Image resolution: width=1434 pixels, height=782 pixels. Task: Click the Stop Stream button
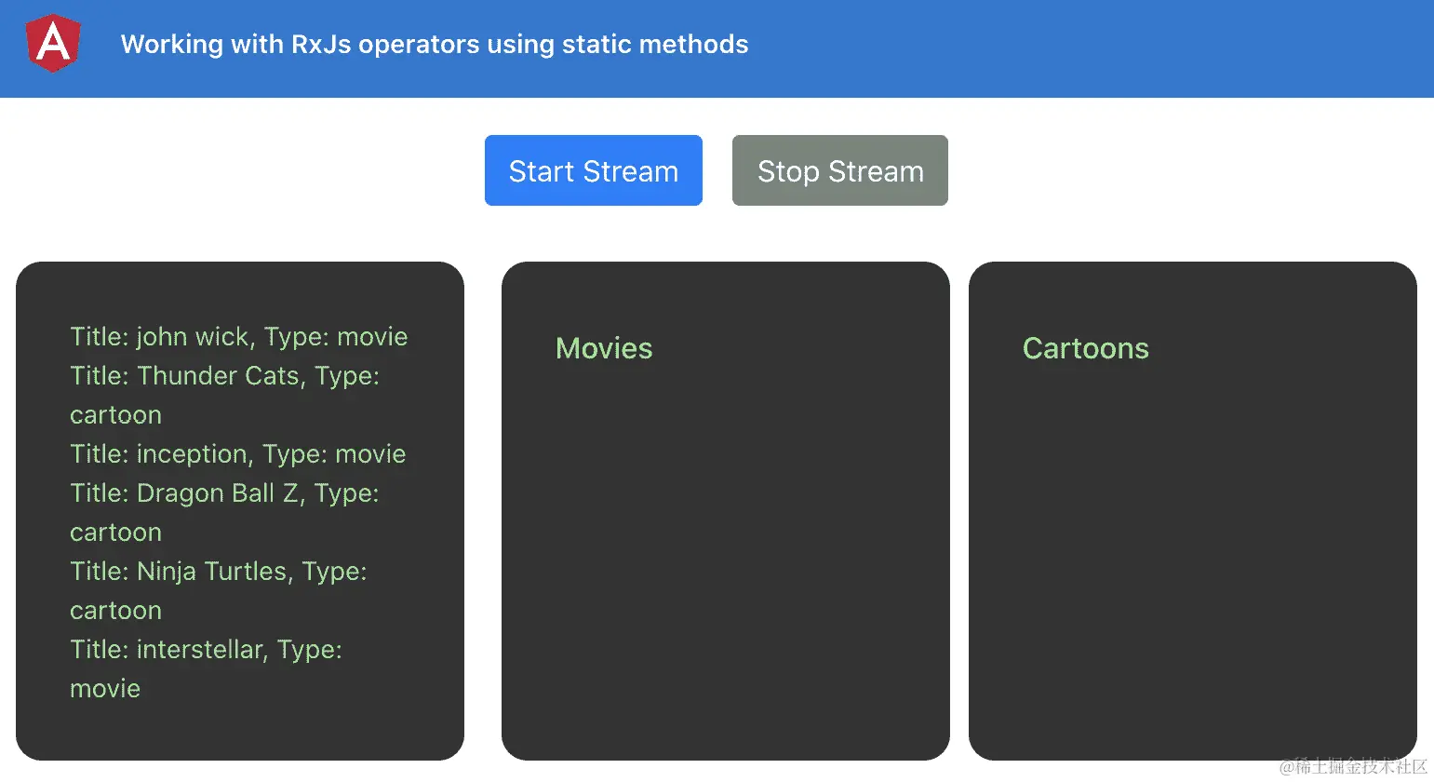[838, 170]
